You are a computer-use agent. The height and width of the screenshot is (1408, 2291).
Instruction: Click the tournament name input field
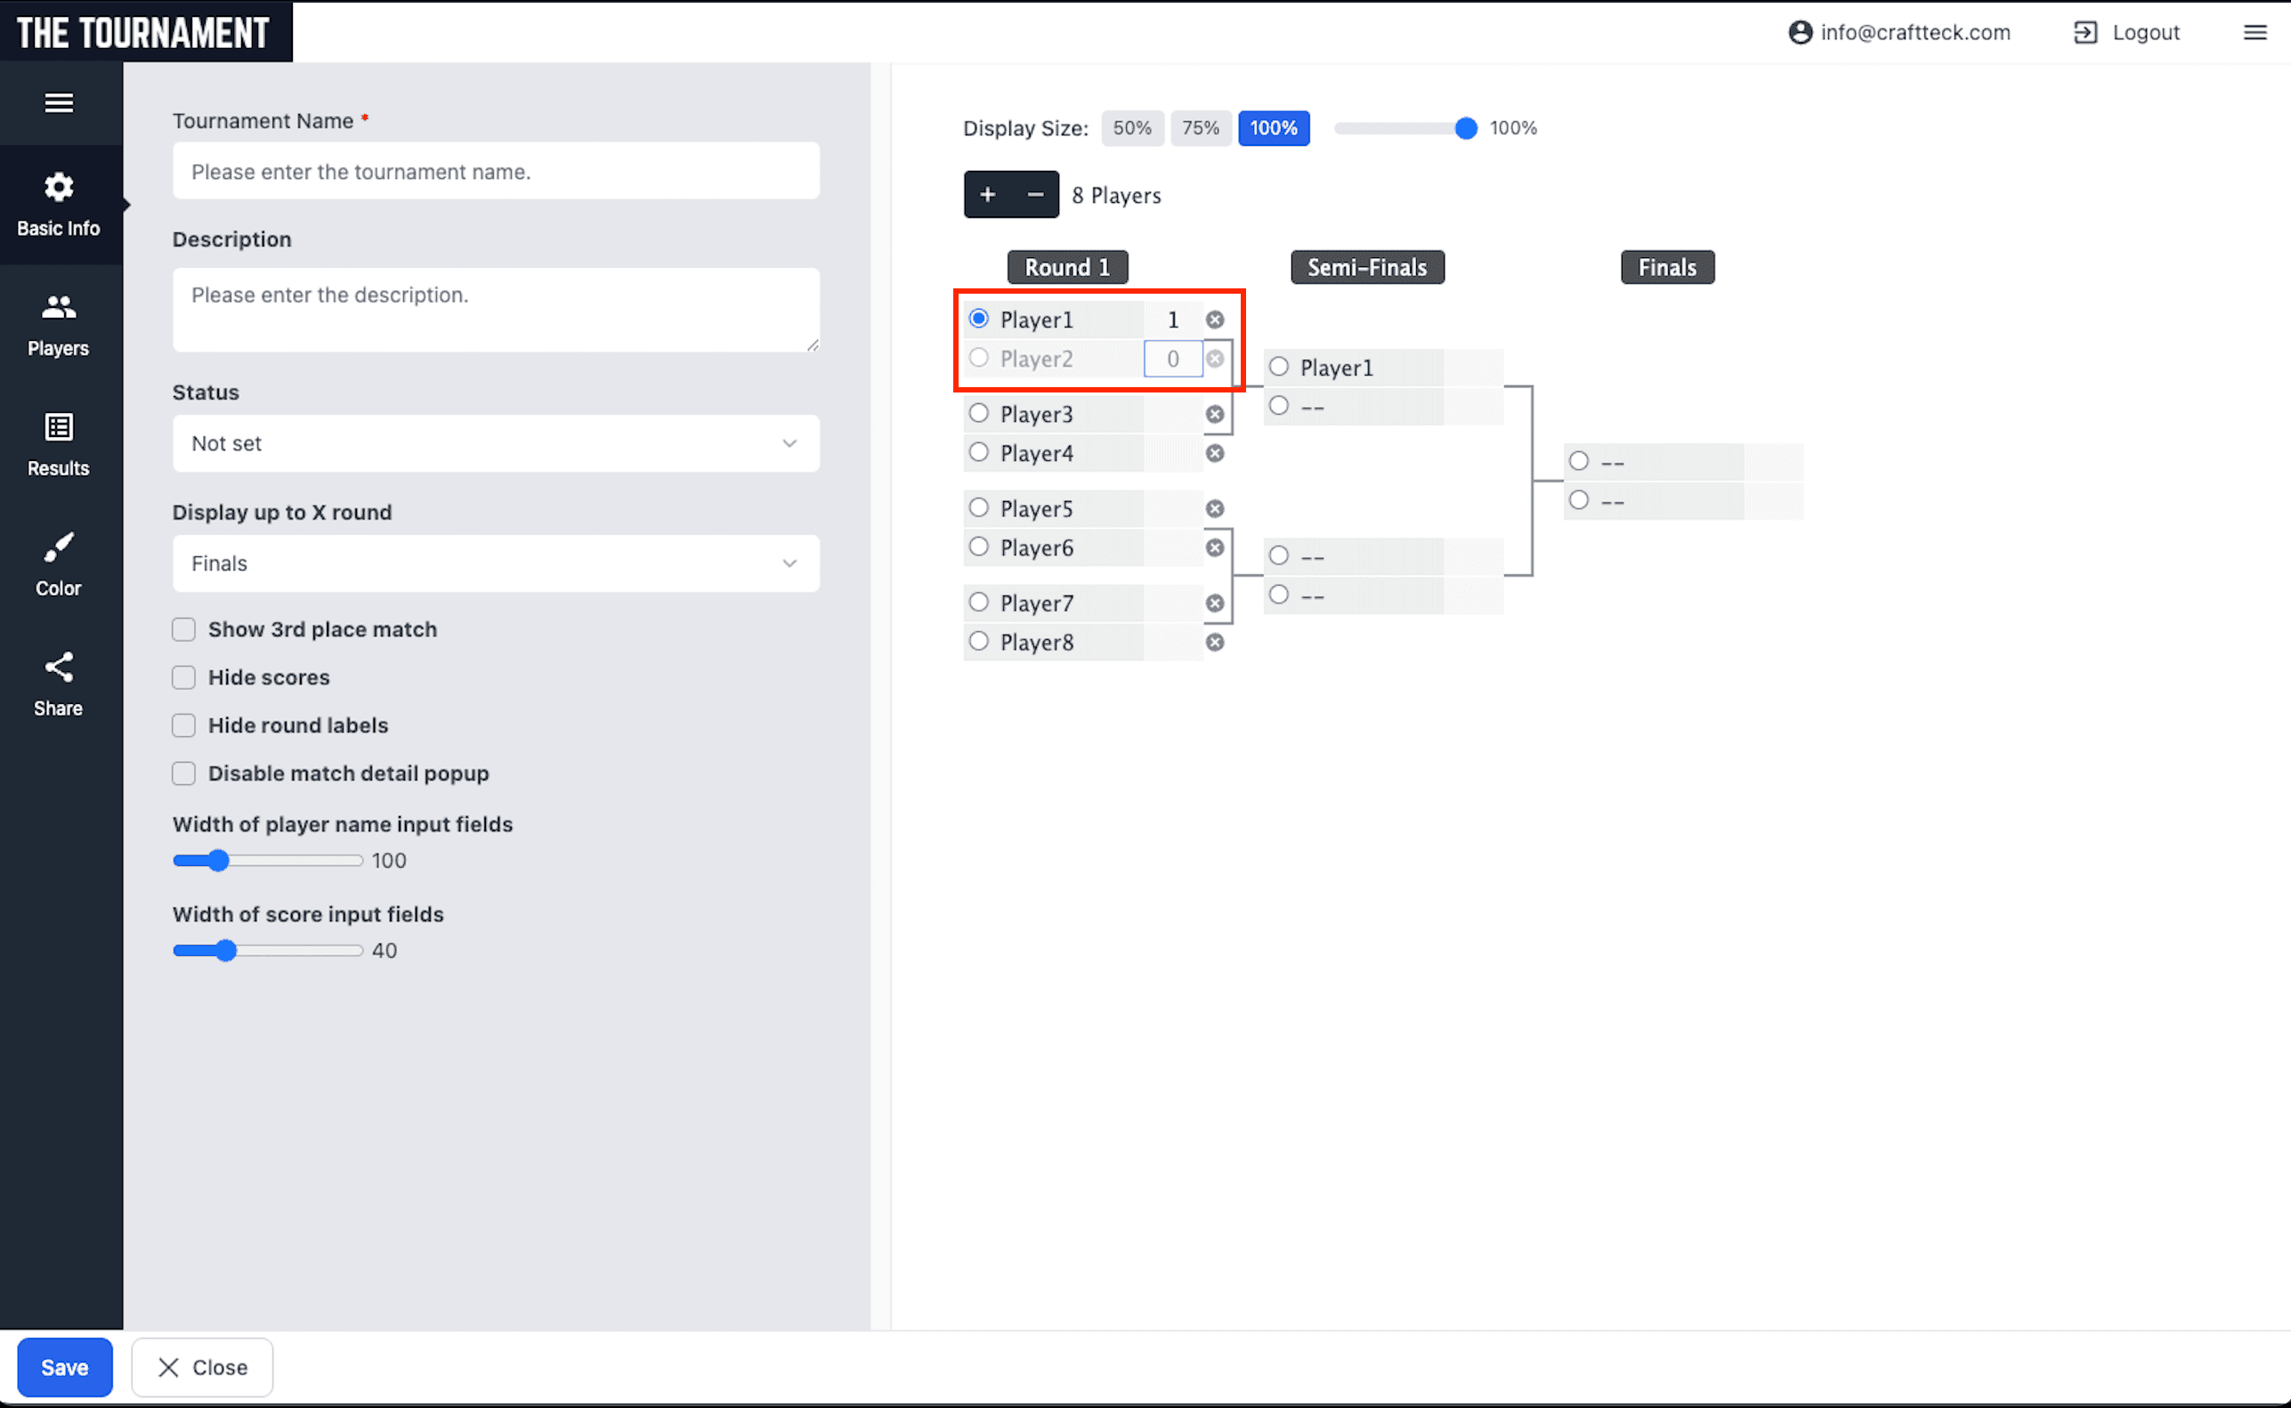pos(496,170)
